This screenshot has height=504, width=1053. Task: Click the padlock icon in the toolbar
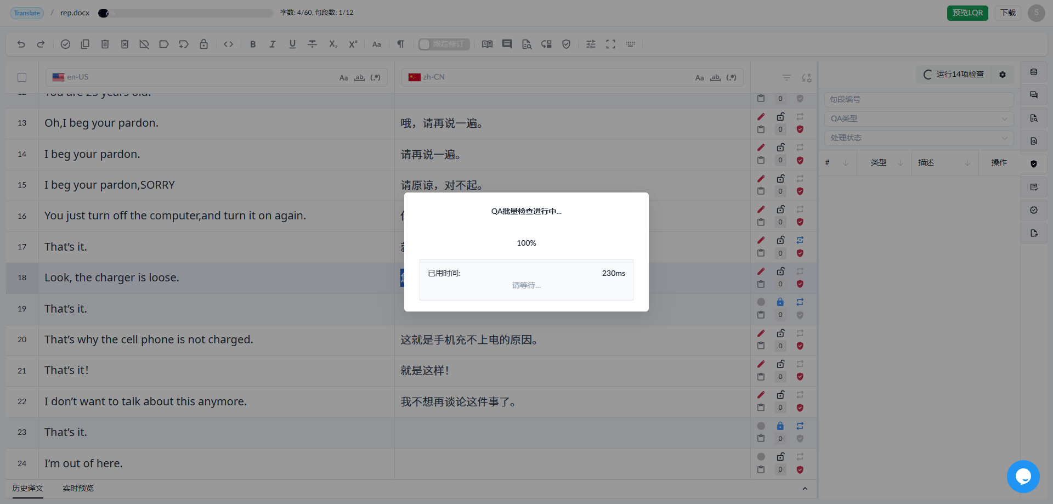pyautogui.click(x=203, y=44)
